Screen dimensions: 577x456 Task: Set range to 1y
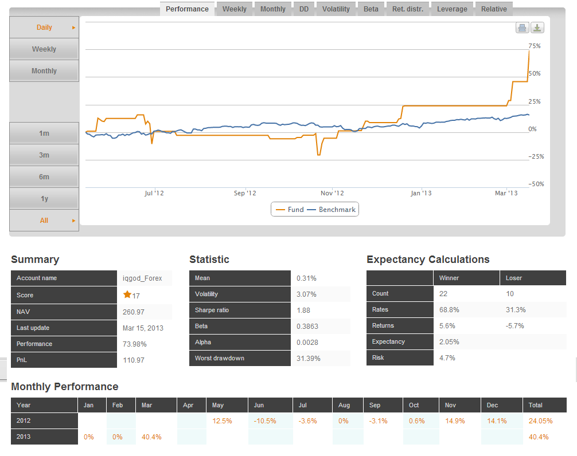[x=44, y=199]
